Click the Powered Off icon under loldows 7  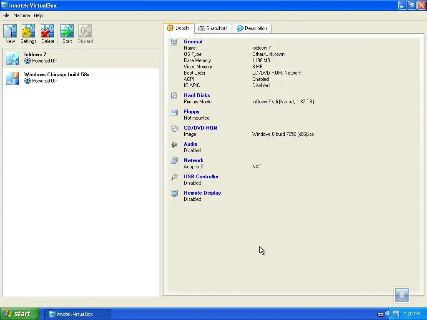[x=27, y=61]
